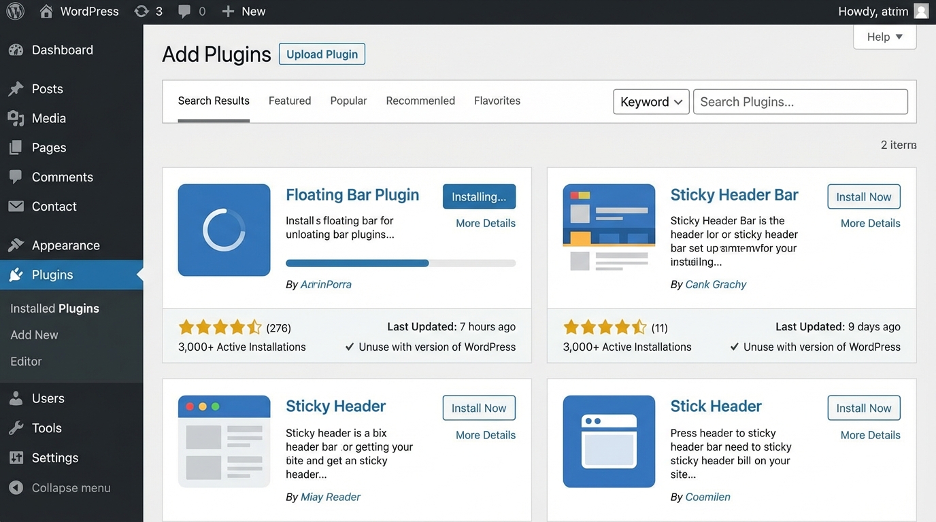Screen dimensions: 936x522
Task: Open the Appearance brush icon
Action: [17, 245]
